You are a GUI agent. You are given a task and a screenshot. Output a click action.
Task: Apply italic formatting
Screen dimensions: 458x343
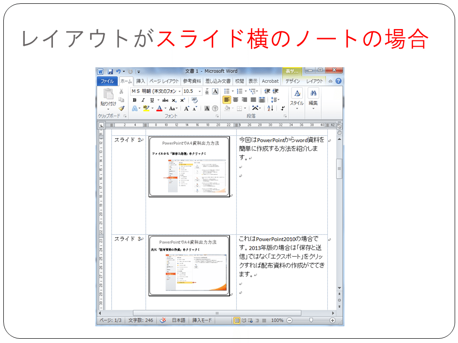click(143, 100)
